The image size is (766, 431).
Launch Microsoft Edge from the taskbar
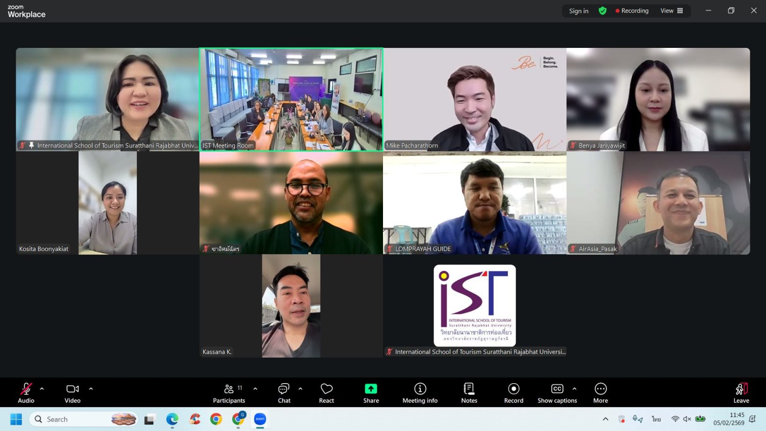(x=172, y=420)
